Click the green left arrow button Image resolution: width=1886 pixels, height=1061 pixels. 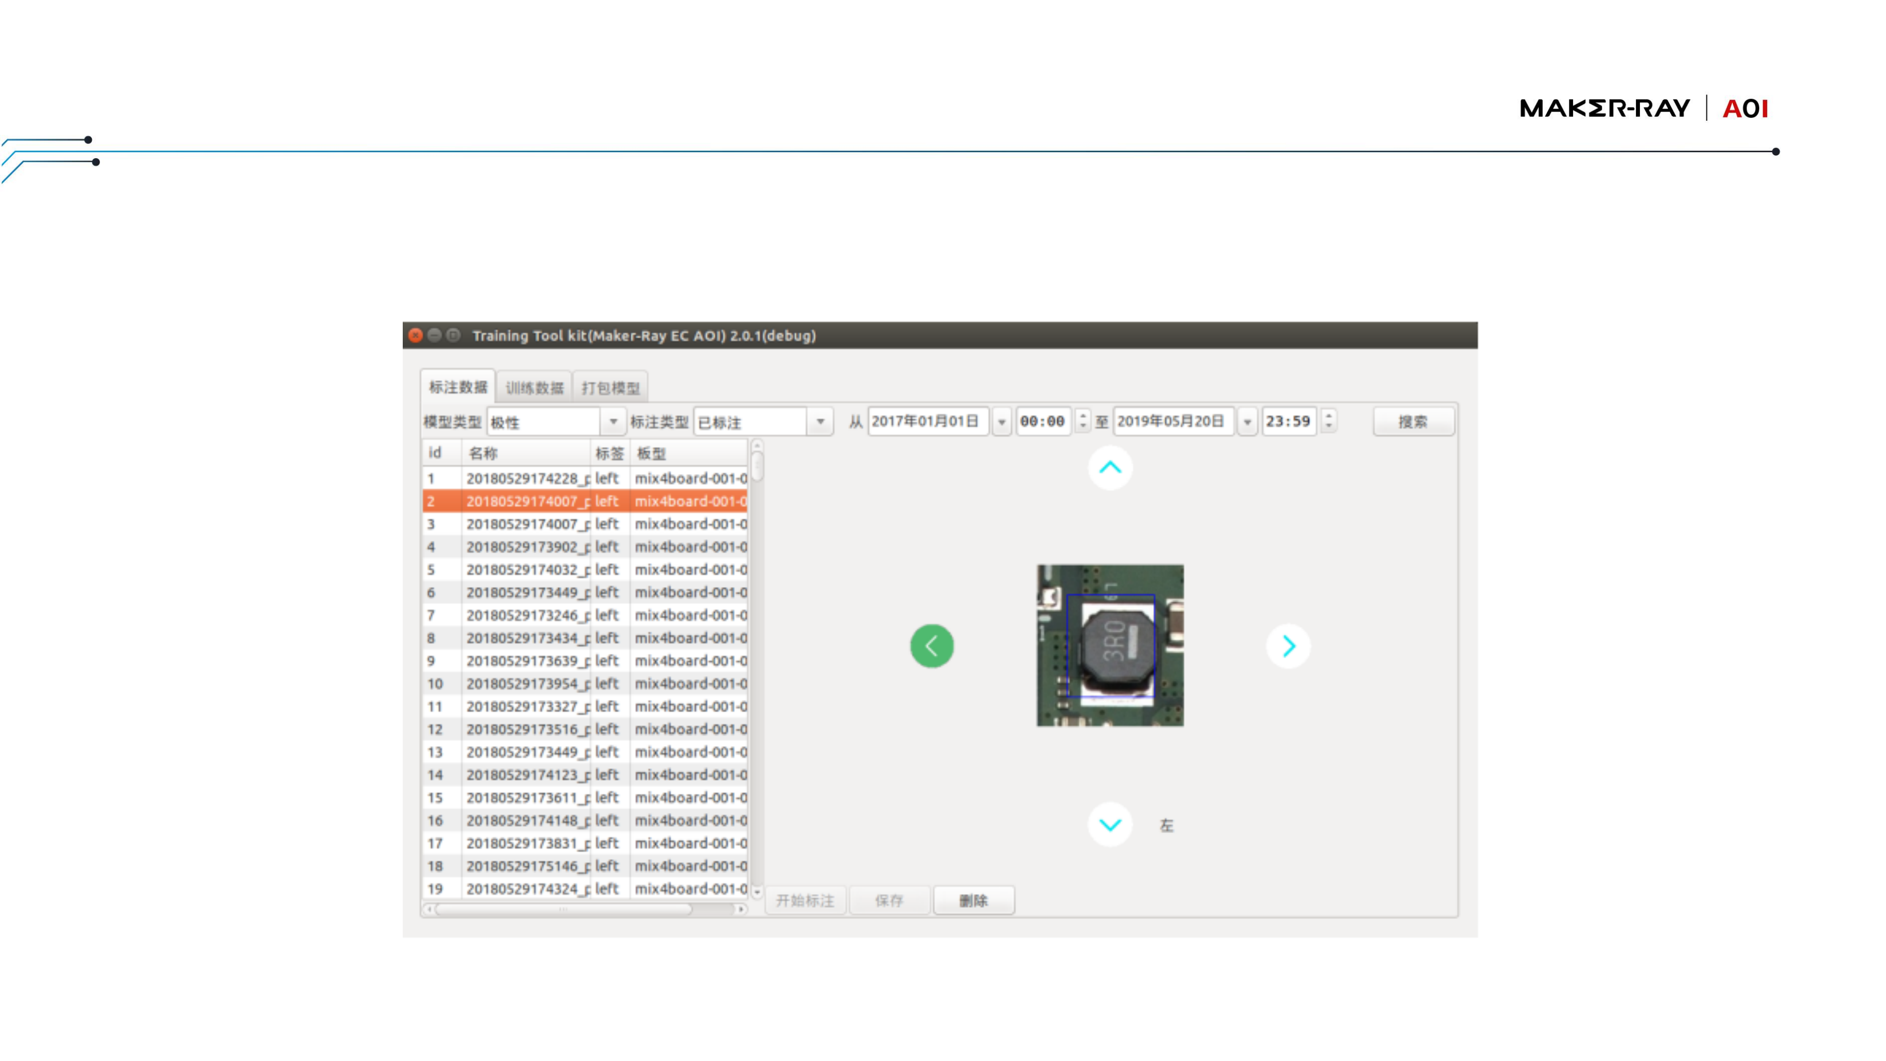(x=931, y=646)
